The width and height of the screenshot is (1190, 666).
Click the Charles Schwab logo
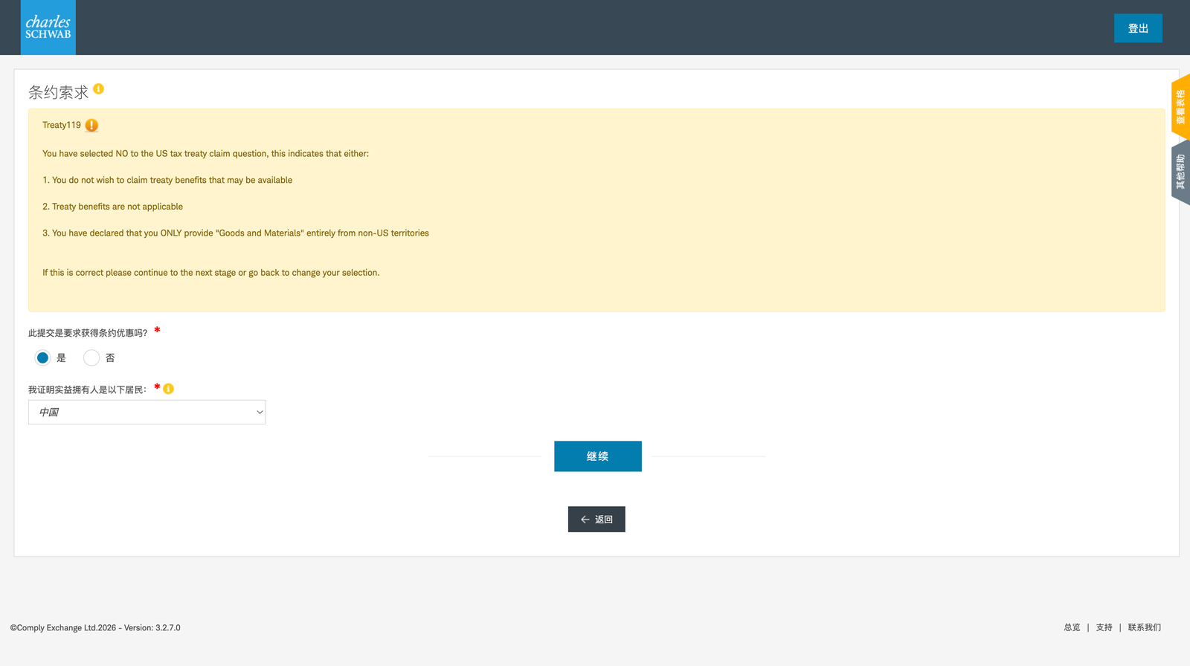coord(48,28)
